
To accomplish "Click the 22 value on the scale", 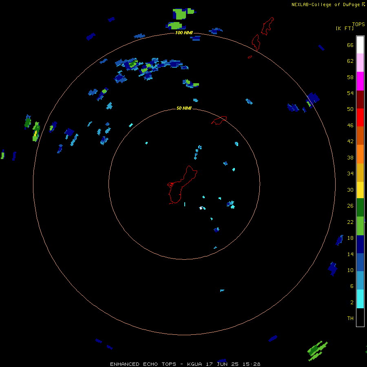I will coord(350,222).
